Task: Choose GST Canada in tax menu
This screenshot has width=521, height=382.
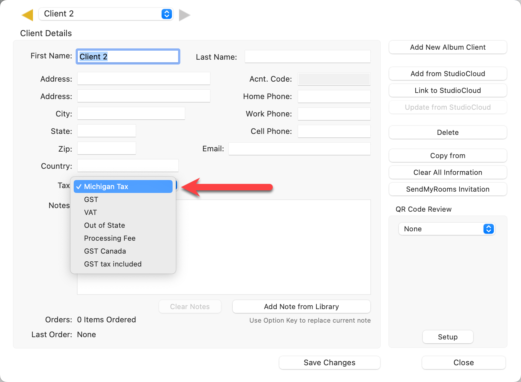Action: tap(105, 251)
